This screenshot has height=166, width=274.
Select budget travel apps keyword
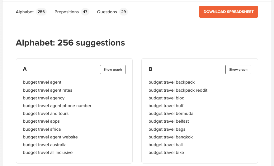(x=41, y=121)
